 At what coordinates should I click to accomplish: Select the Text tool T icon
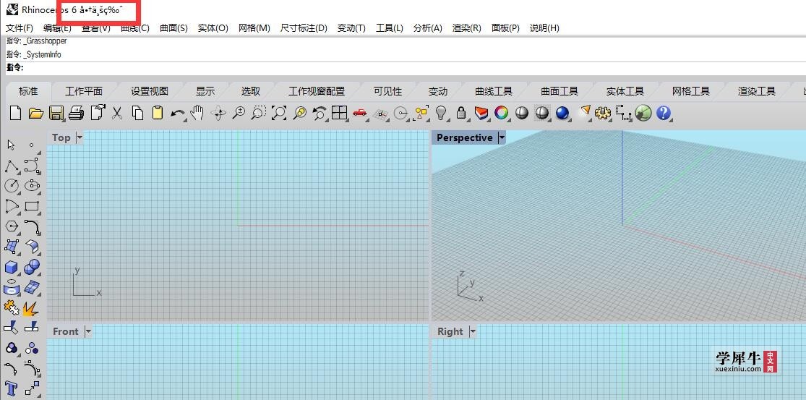coord(12,388)
